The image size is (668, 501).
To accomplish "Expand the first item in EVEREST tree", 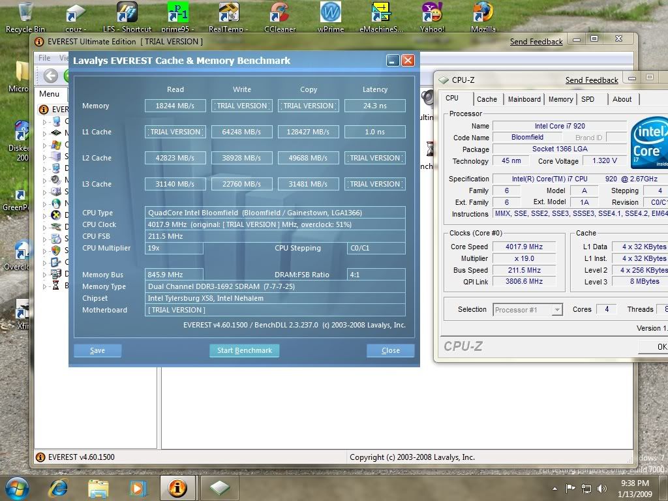I will [x=45, y=121].
